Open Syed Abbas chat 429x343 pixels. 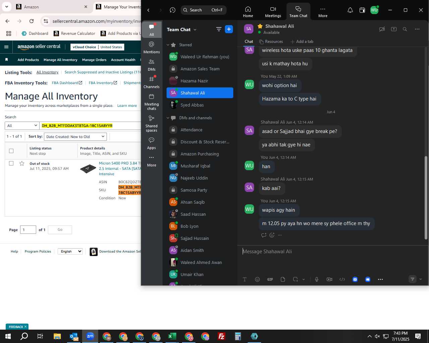[200, 105]
